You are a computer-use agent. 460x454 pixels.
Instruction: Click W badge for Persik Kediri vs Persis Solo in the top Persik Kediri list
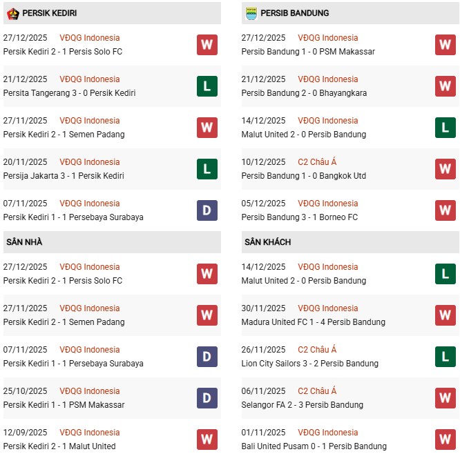coord(207,45)
